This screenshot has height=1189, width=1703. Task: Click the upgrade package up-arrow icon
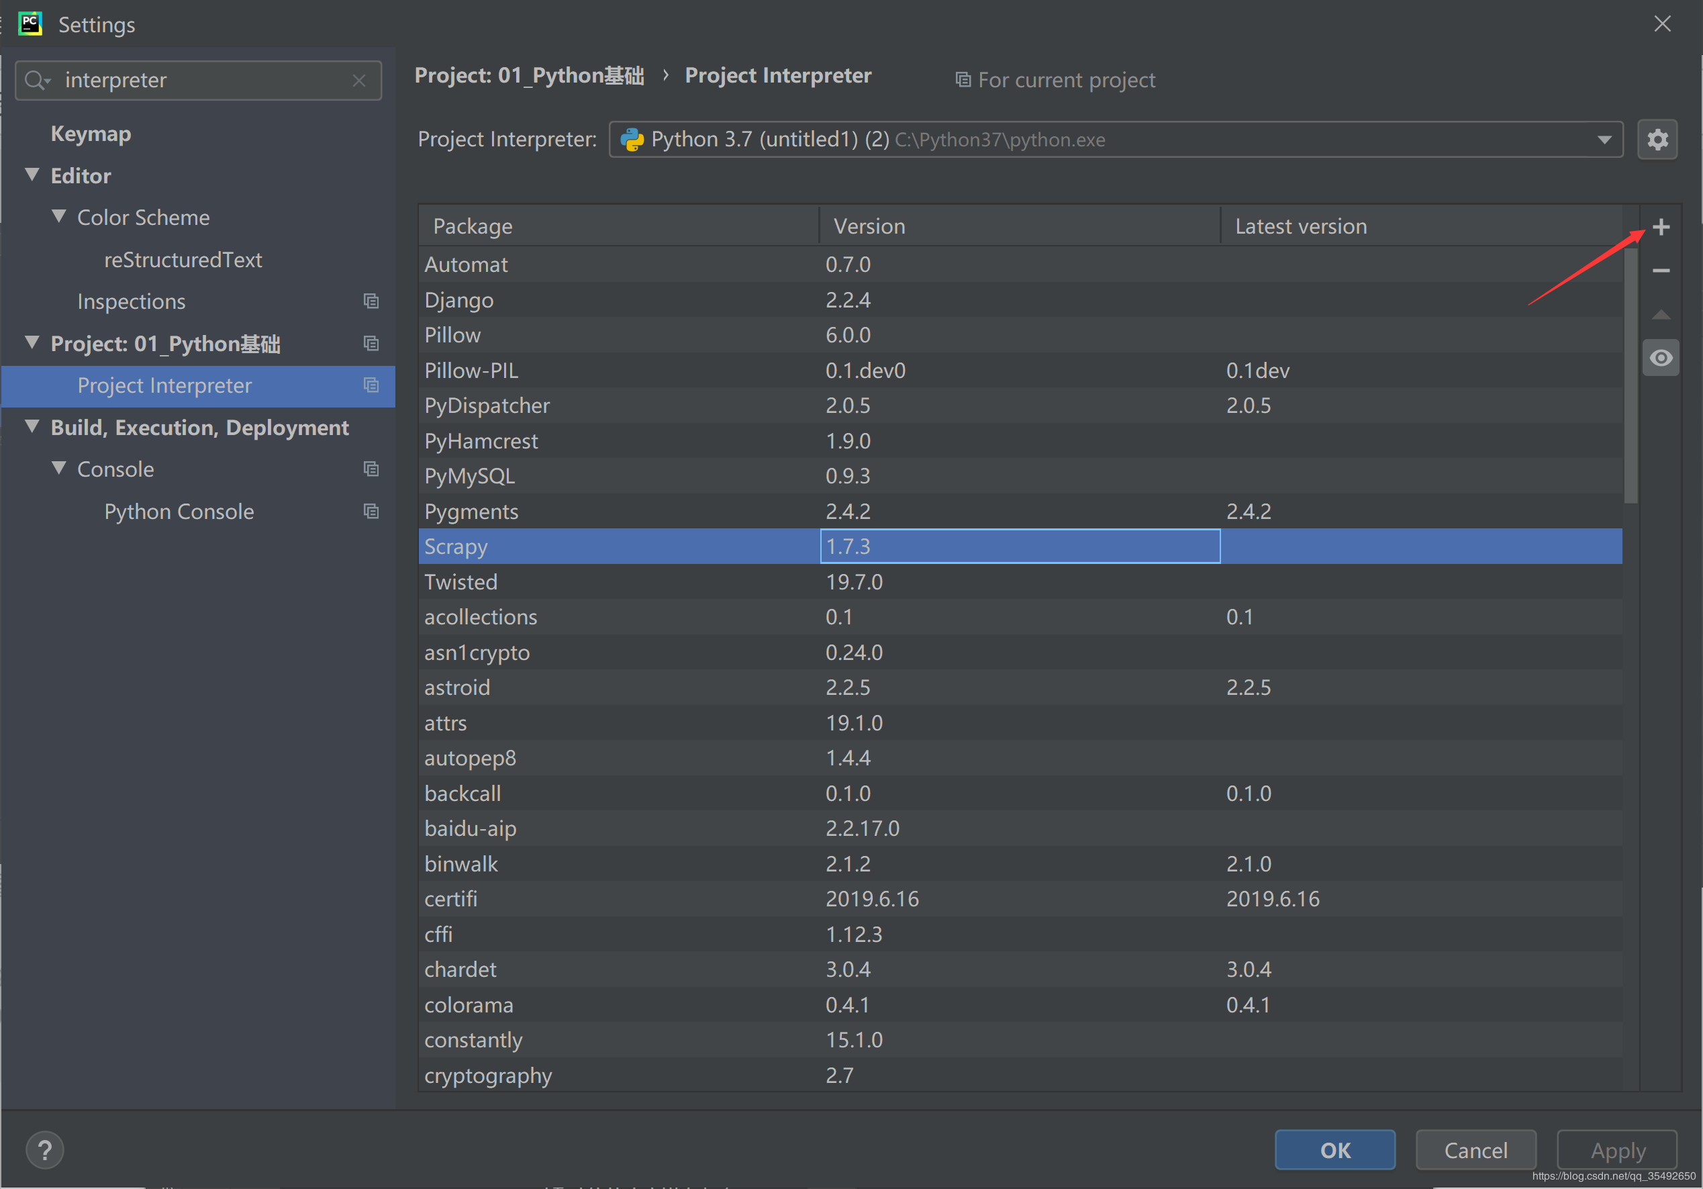coord(1661,314)
